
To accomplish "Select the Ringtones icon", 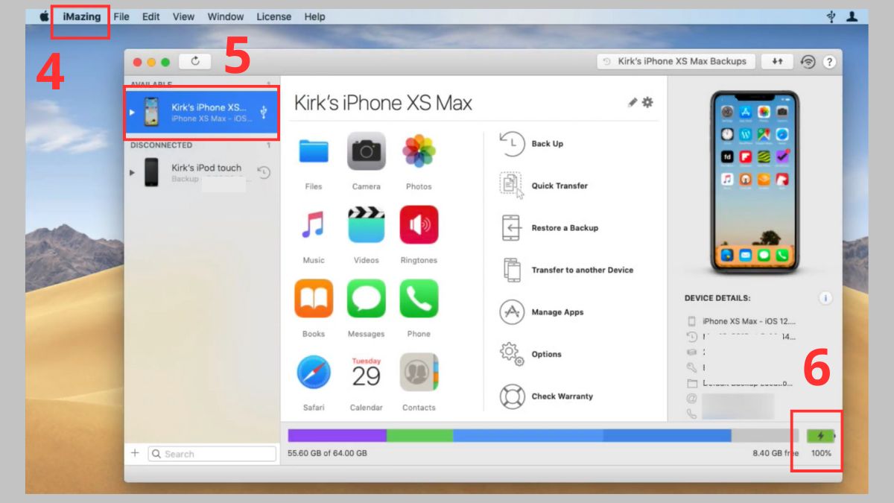I will pos(419,225).
